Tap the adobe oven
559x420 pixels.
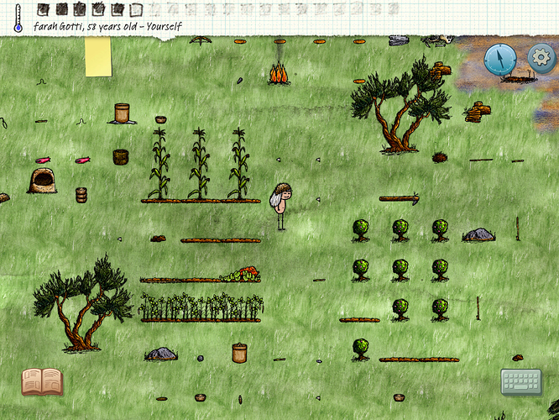(x=42, y=181)
